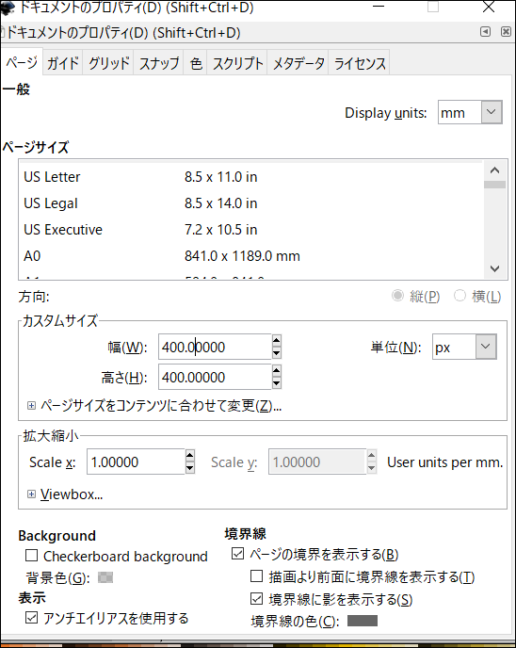Choose 縦(P) portrait orientation
This screenshot has width=516, height=648.
pos(416,296)
